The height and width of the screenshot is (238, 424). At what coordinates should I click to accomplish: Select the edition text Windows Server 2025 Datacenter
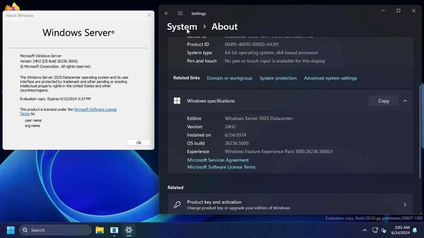click(259, 118)
